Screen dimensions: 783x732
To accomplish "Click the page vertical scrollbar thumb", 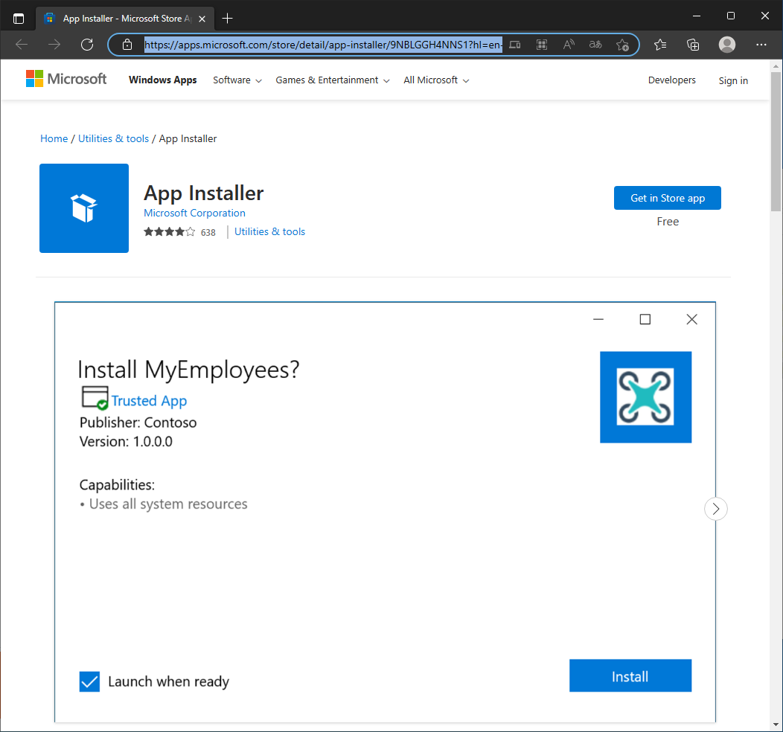I will click(x=776, y=141).
